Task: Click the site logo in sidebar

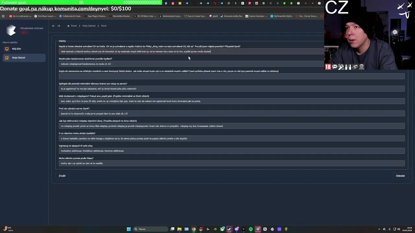Action: 11,30
